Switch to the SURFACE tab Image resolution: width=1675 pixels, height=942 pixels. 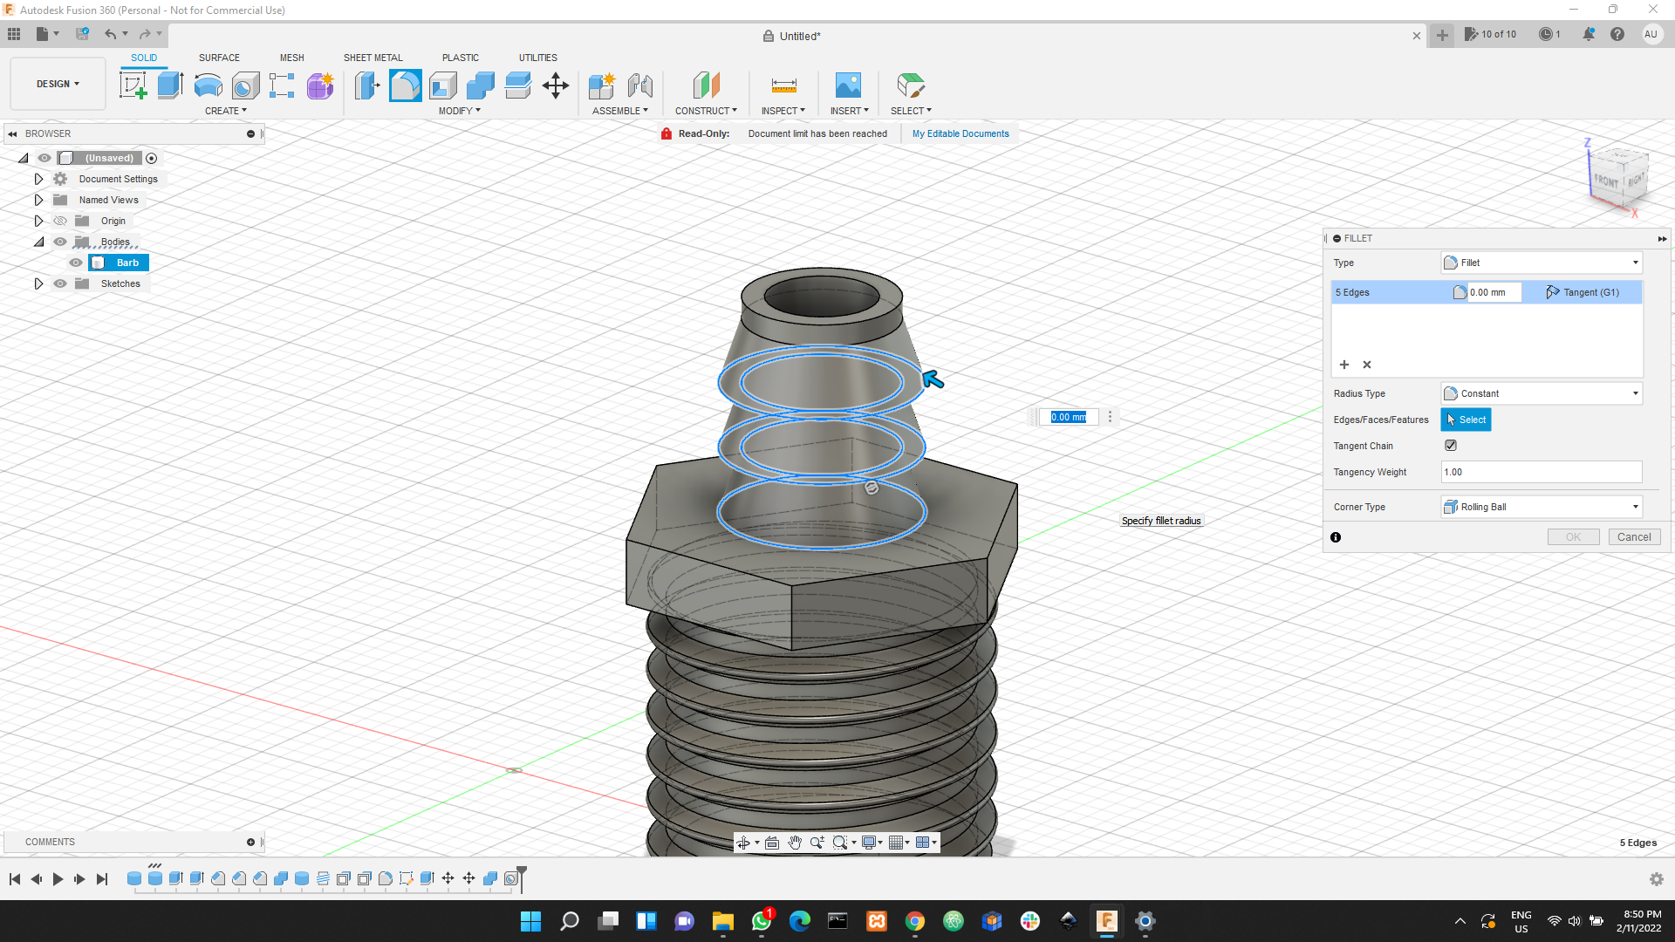tap(219, 58)
